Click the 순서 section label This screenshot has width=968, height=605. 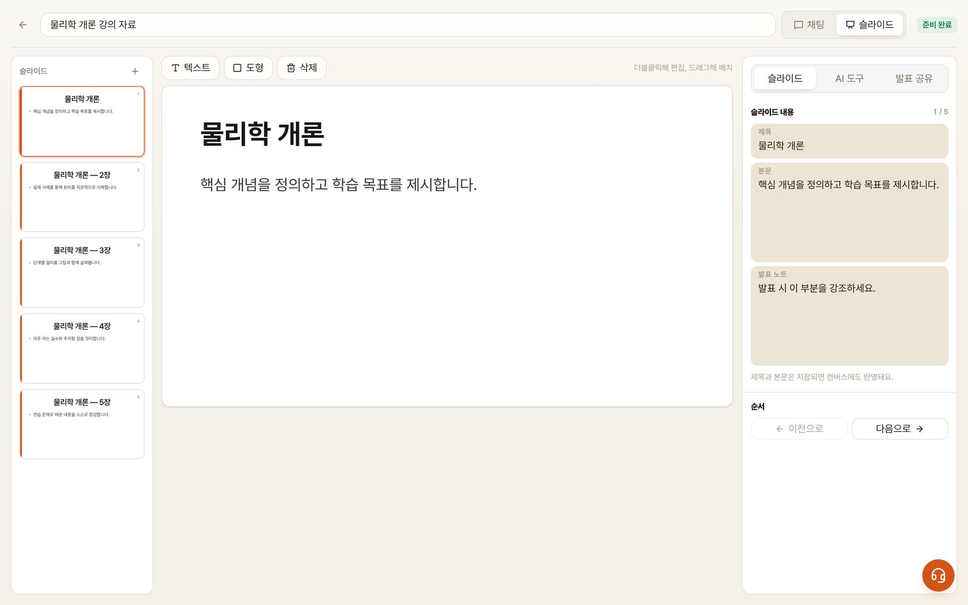pos(757,407)
